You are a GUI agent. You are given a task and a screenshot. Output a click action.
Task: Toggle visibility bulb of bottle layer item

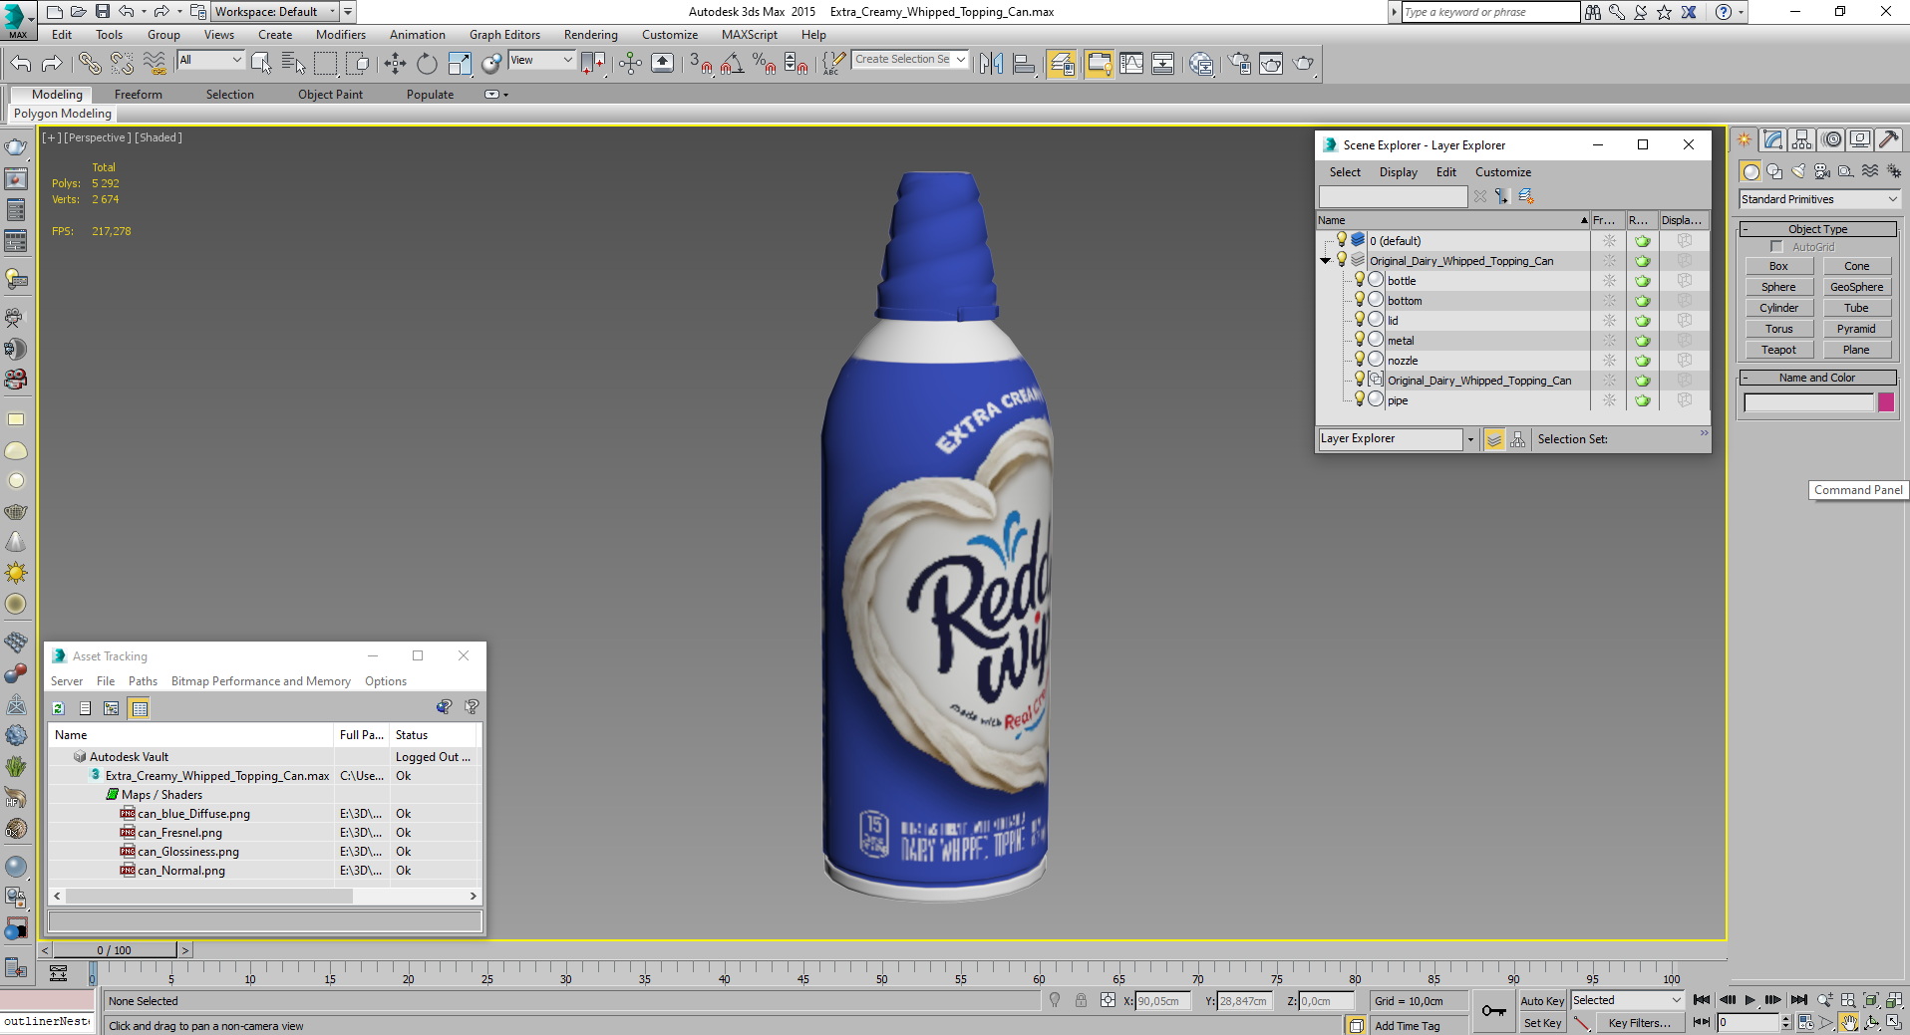click(1359, 280)
